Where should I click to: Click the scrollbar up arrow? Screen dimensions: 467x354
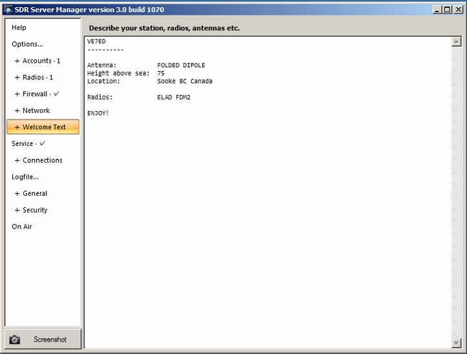point(456,42)
